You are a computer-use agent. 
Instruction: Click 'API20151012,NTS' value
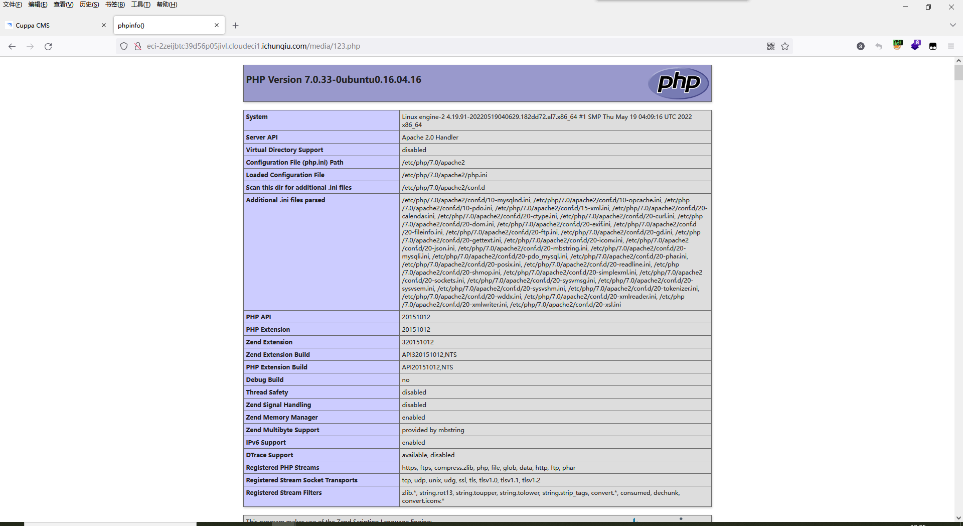[x=427, y=367]
